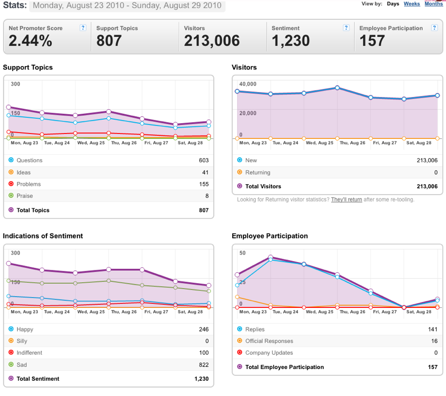The width and height of the screenshot is (446, 396).
Task: Click the Indications of Sentiment heading
Action: (x=43, y=236)
